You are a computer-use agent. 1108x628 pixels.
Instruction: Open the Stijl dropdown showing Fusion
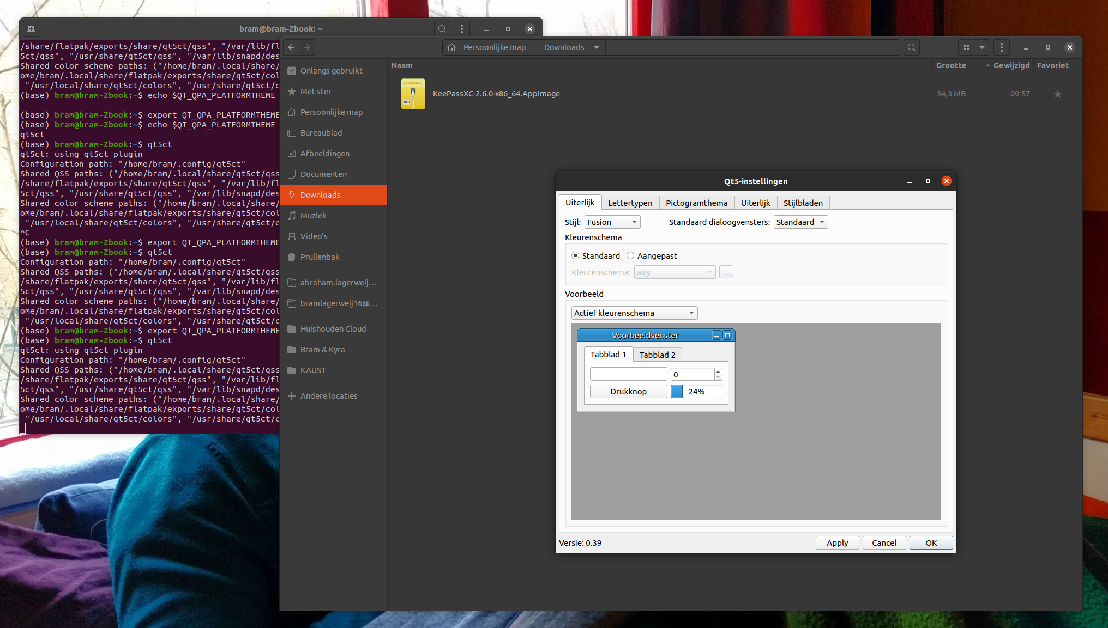(612, 222)
